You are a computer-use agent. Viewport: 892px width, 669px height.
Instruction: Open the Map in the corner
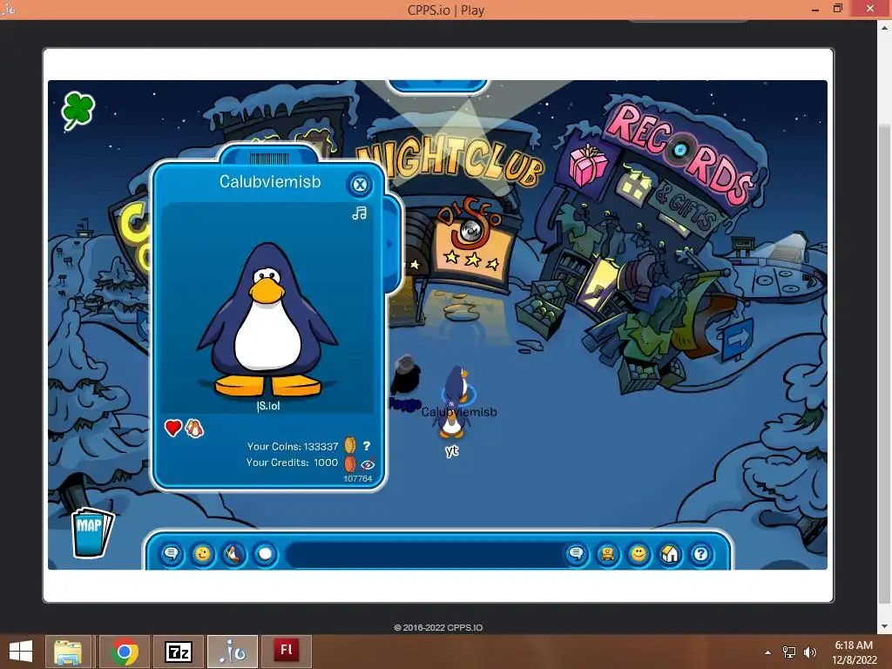tap(91, 532)
